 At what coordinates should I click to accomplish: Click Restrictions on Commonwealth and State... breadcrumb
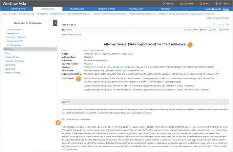point(110,14)
